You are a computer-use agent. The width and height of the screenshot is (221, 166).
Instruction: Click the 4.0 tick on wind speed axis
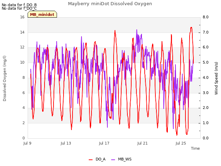coord(206,77)
